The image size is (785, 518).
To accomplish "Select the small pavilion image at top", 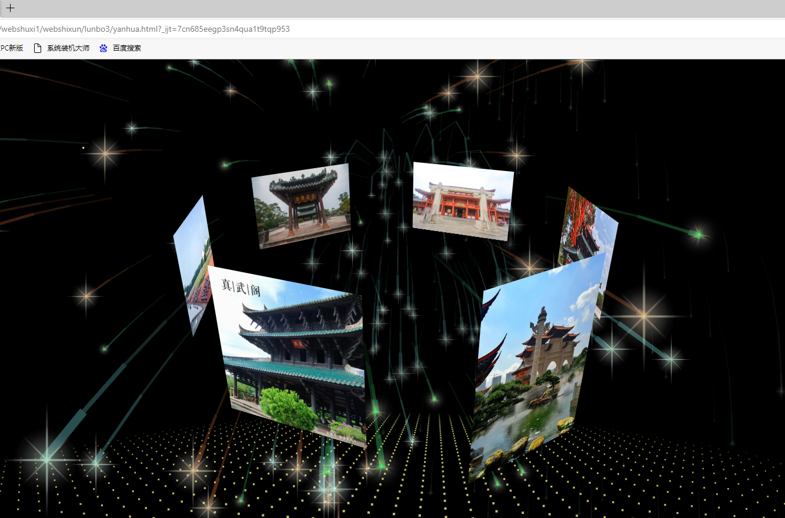I will pos(302,206).
